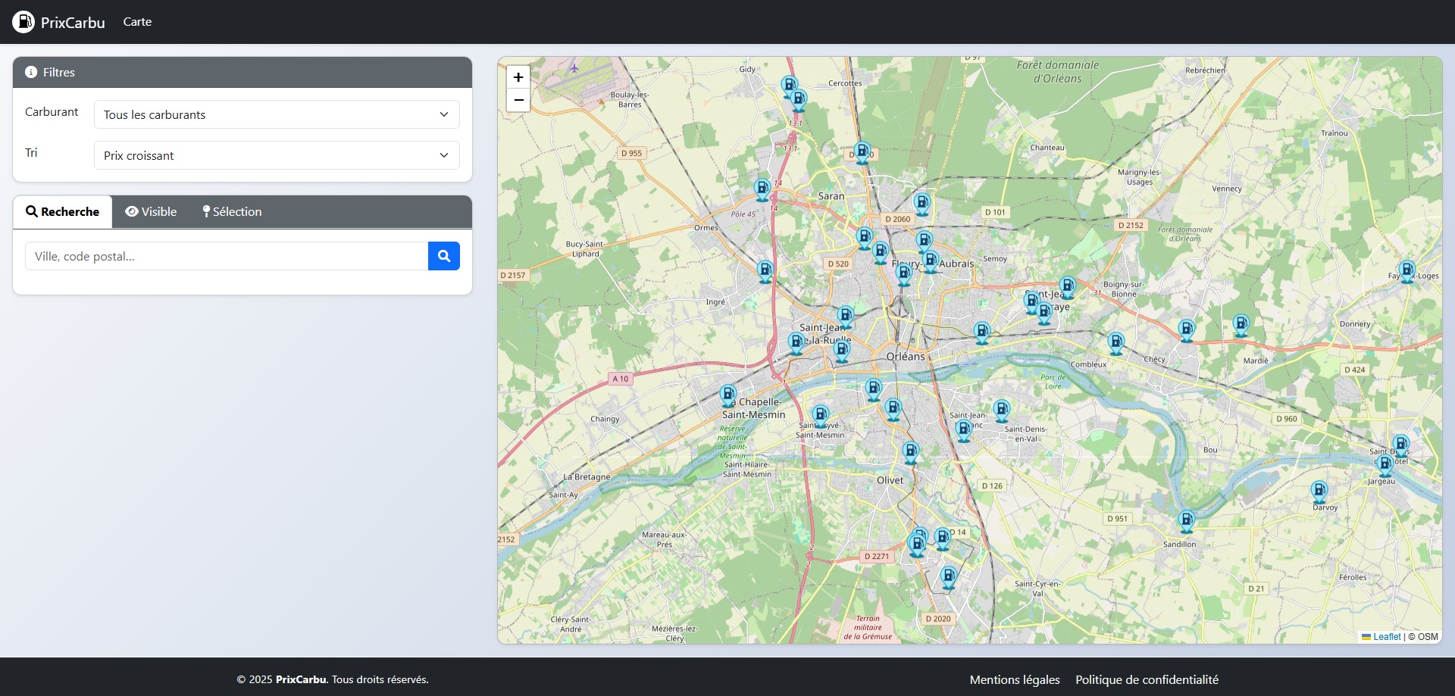Focus the Ville, code postal search field
This screenshot has width=1455, height=696.
(227, 256)
